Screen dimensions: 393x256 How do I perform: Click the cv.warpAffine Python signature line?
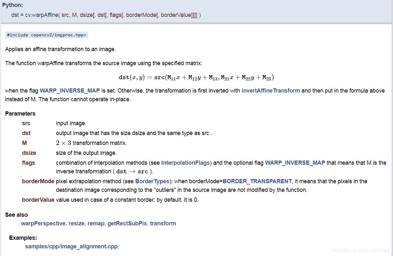coord(106,15)
